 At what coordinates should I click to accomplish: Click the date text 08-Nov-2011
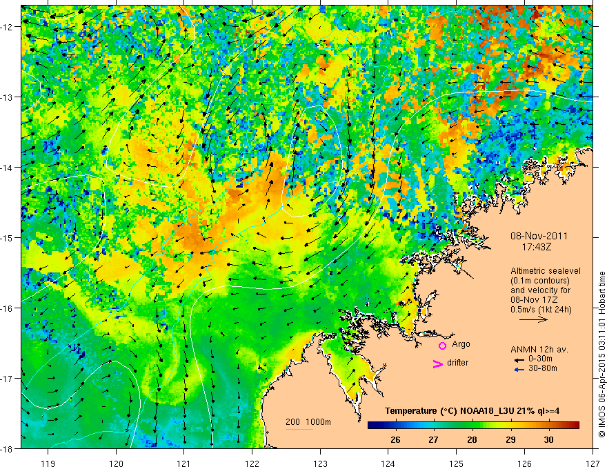(x=539, y=236)
